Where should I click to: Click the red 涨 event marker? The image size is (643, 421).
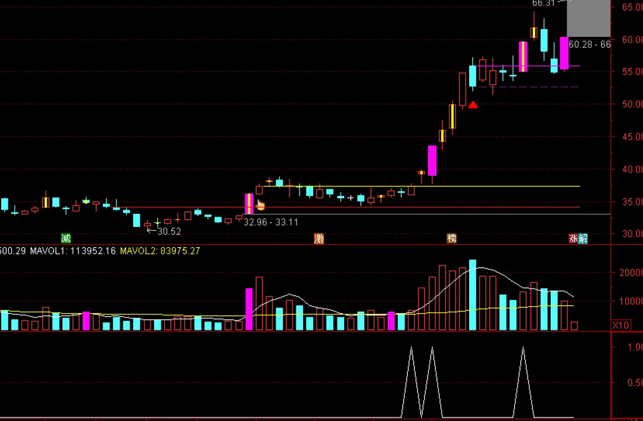coord(573,238)
